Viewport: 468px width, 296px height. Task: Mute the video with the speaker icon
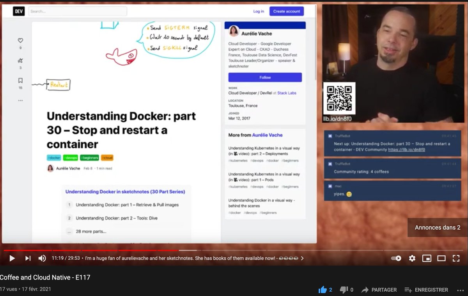pyautogui.click(x=42, y=258)
